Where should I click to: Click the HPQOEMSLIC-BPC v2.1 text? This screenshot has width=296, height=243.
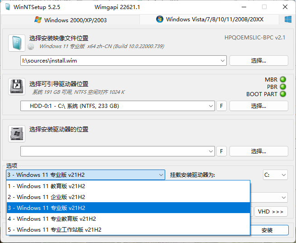(x=255, y=38)
